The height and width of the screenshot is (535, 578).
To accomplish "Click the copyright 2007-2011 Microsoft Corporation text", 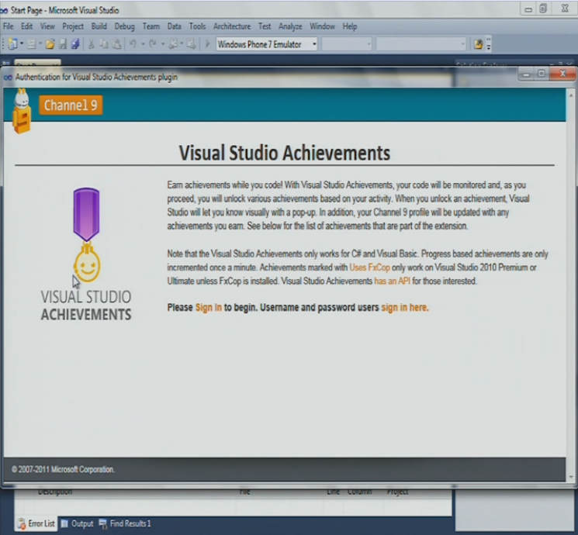I will [63, 469].
